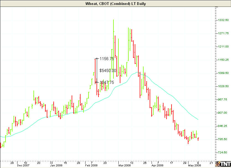Screen dimensions: 231x168
Task: Click the Jan 2008 date axis label
Action: 56,165
